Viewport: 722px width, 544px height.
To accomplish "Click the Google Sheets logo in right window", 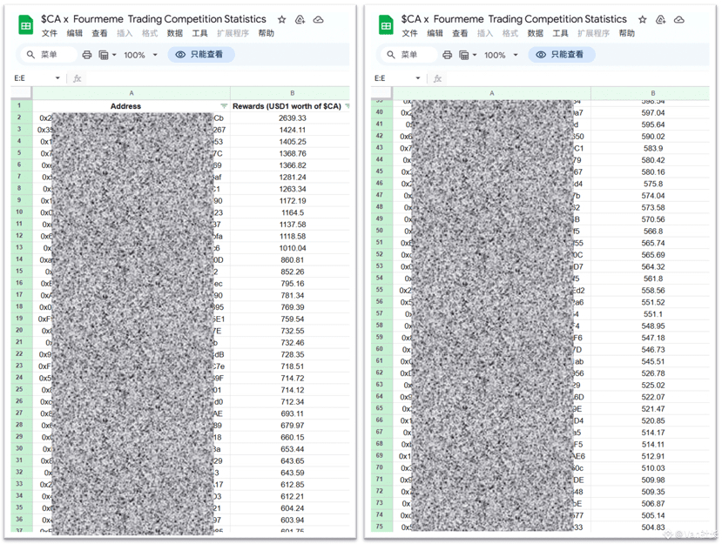I will pyautogui.click(x=386, y=25).
